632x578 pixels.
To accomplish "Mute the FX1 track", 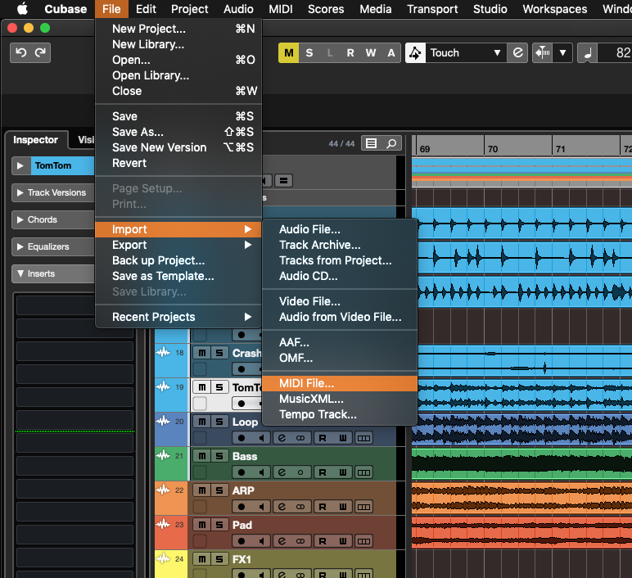I will click(x=202, y=559).
